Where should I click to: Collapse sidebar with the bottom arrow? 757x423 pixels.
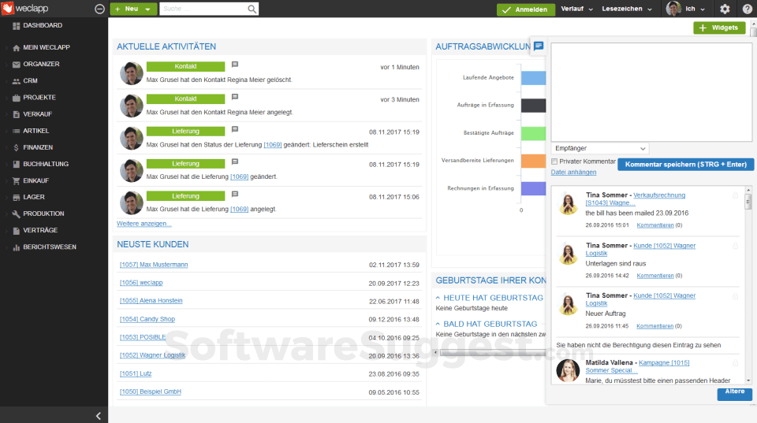click(98, 415)
